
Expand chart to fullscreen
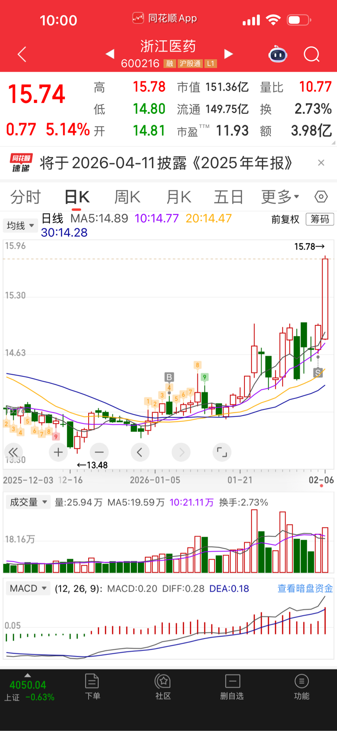tap(222, 452)
